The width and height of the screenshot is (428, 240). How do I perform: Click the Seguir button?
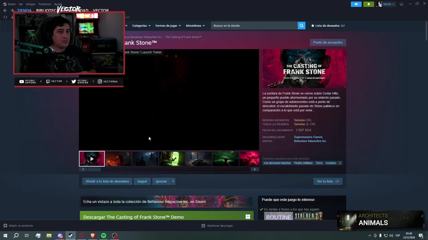pyautogui.click(x=142, y=181)
